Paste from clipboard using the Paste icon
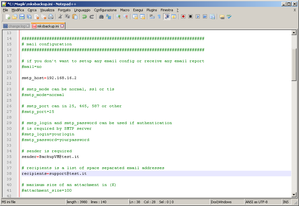 tap(75, 17)
